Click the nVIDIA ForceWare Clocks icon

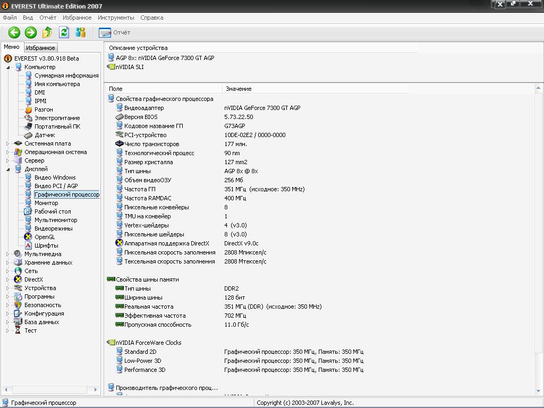click(x=111, y=343)
